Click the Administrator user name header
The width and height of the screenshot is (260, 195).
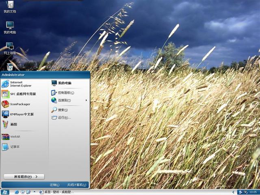click(x=13, y=75)
